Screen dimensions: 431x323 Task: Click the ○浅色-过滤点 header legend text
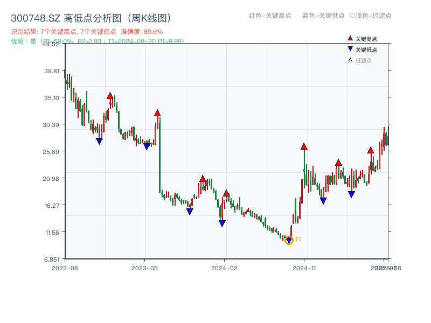point(371,16)
